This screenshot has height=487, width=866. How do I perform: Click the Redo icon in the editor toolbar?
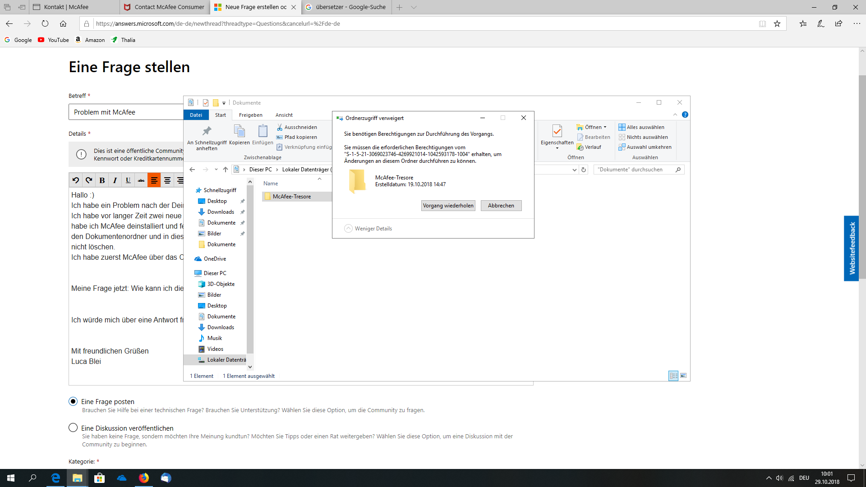pyautogui.click(x=89, y=180)
